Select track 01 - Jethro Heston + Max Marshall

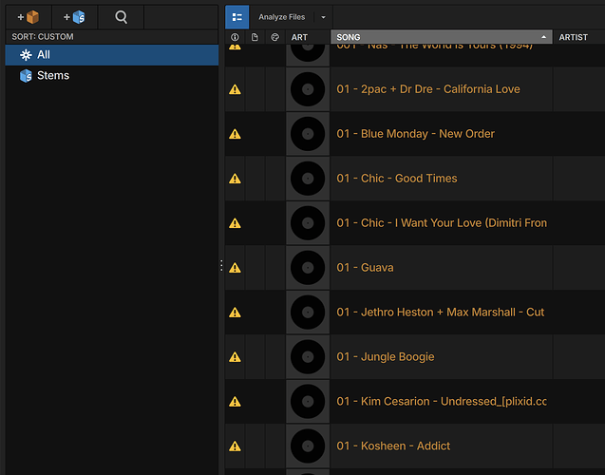point(441,313)
